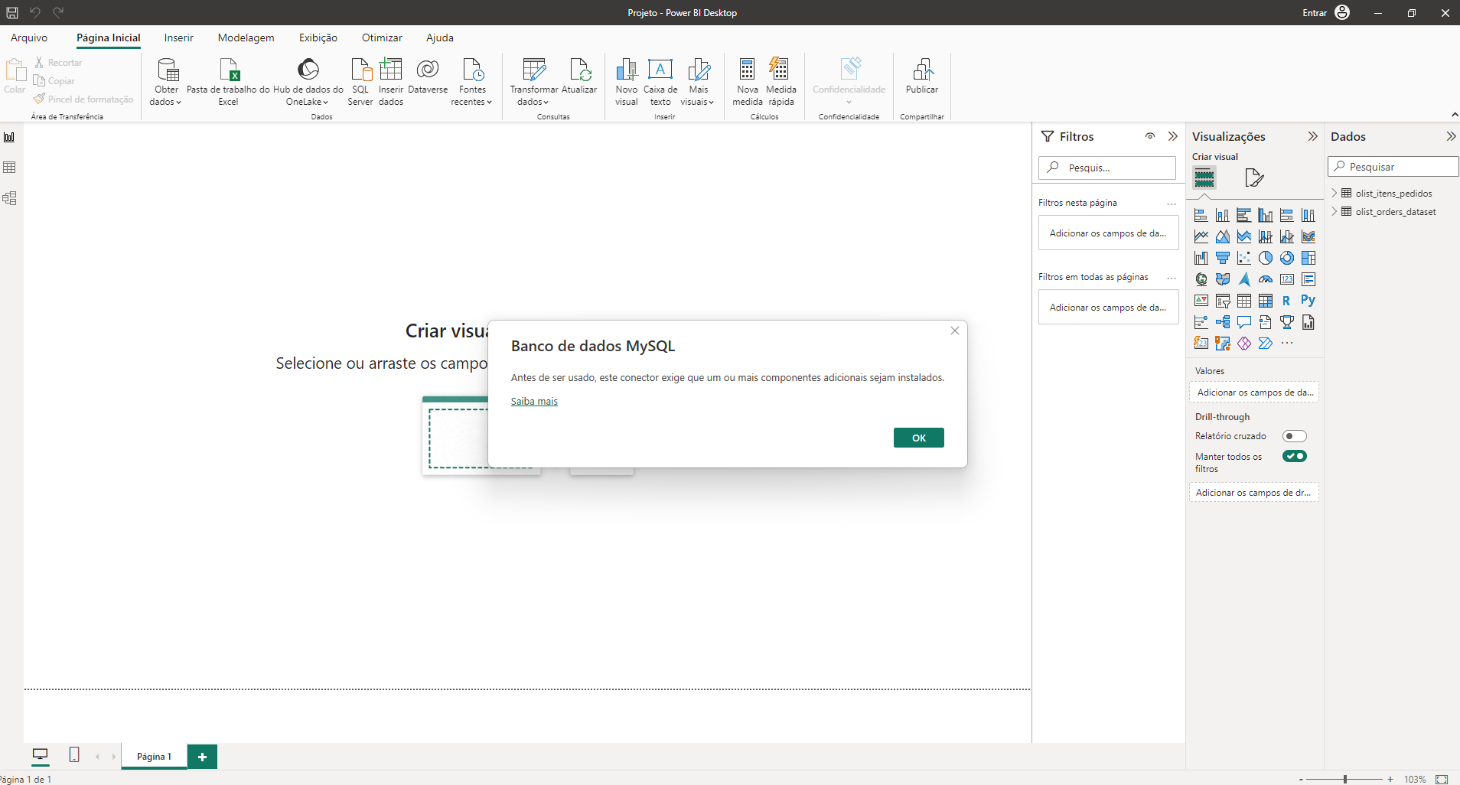The image size is (1460, 785).
Task: Select the filled map visual
Action: [x=1223, y=279]
